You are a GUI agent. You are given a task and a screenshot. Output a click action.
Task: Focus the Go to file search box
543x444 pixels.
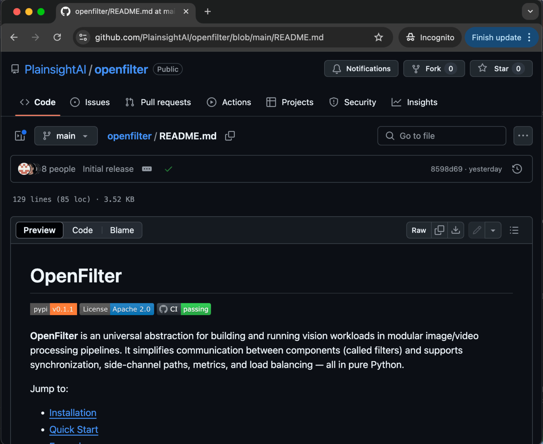[x=442, y=136]
